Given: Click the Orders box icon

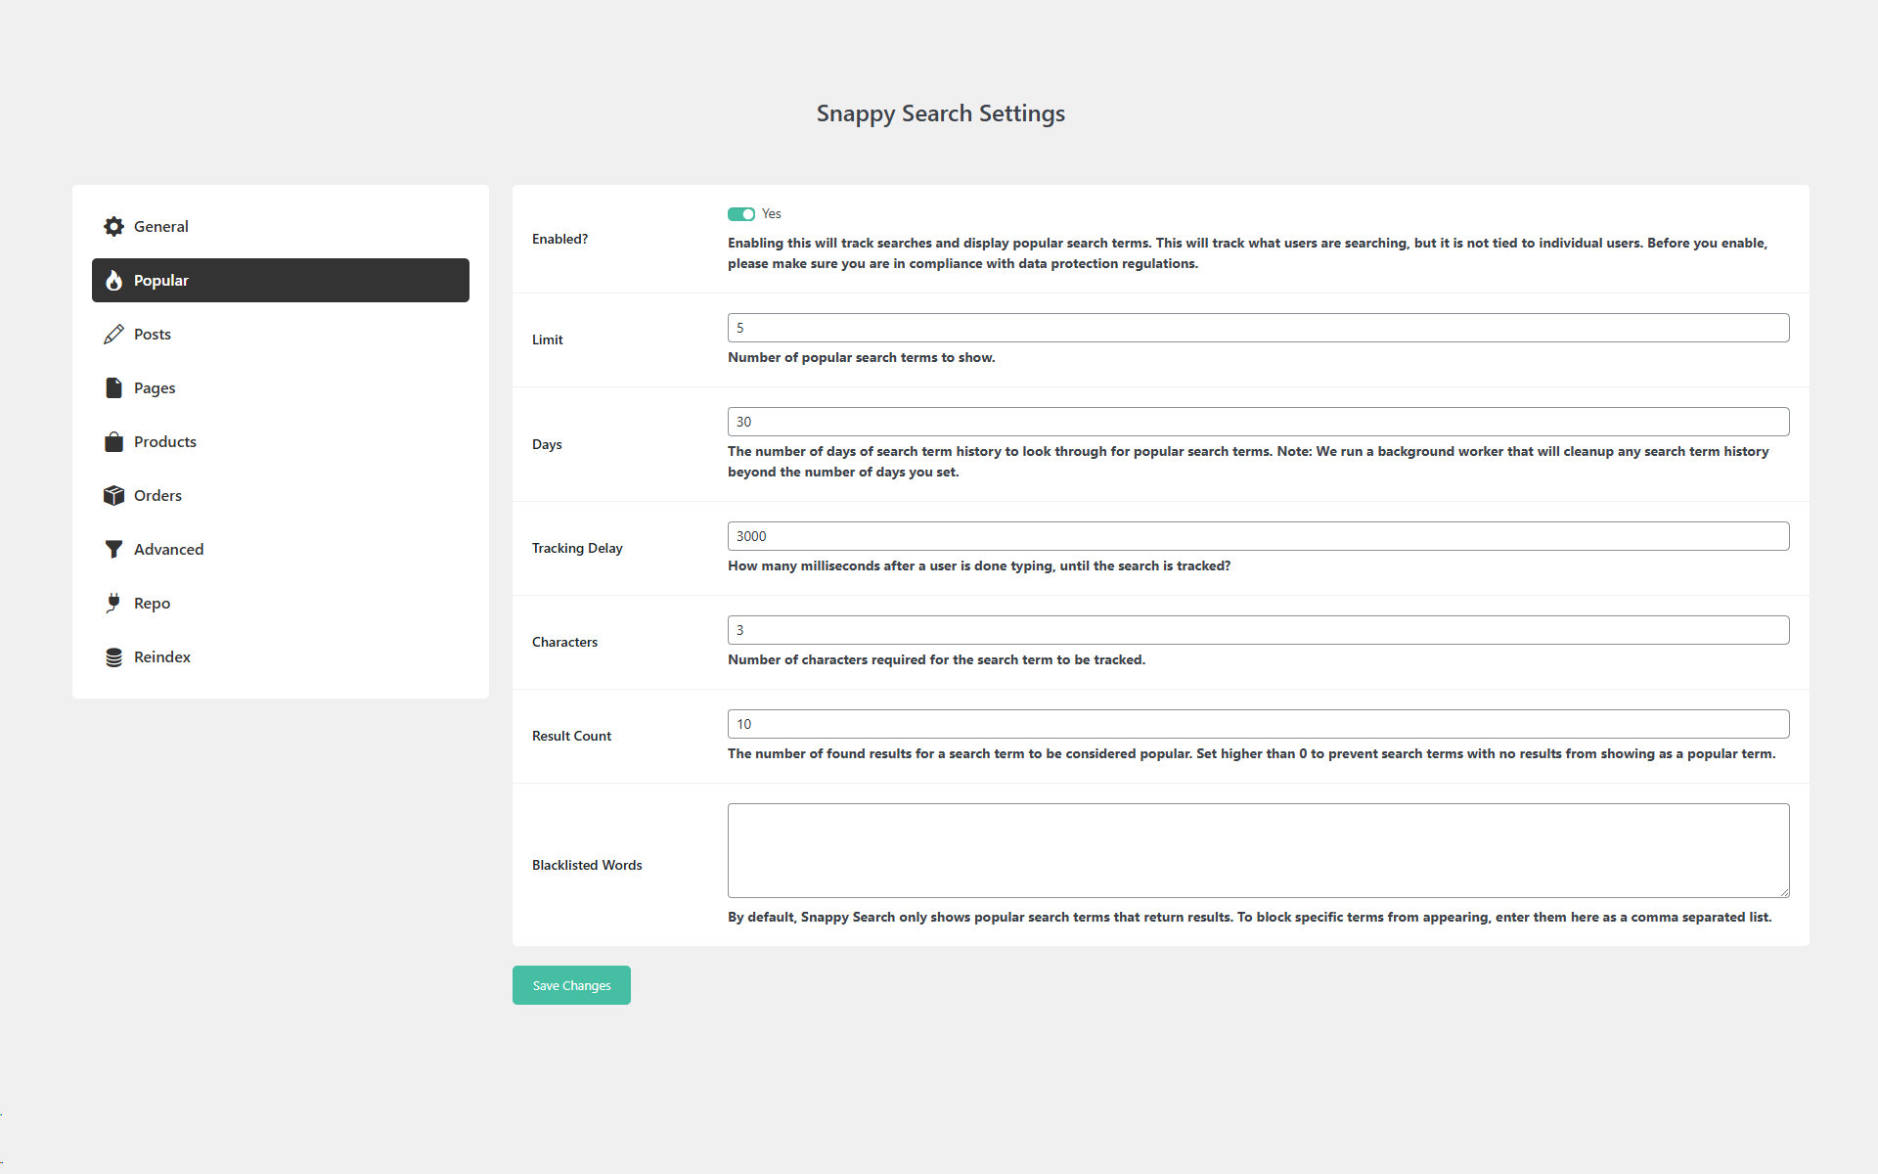Looking at the screenshot, I should click(114, 495).
